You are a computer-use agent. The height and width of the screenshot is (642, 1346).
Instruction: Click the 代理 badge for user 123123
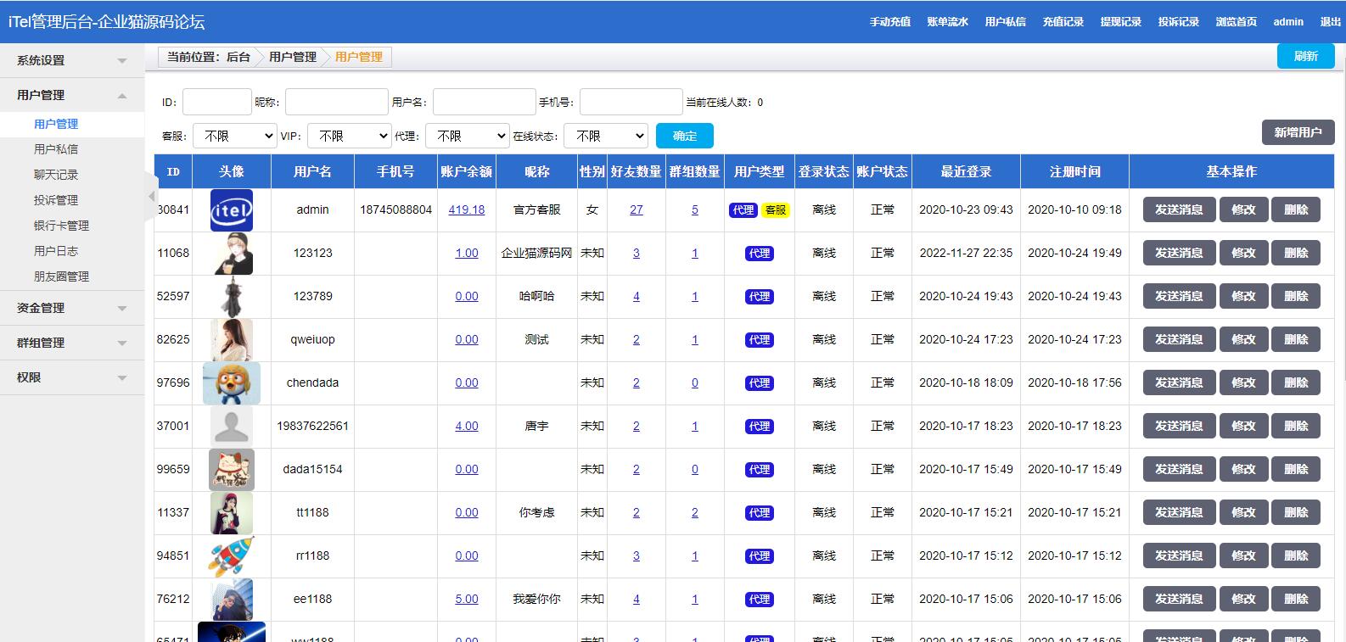[759, 254]
